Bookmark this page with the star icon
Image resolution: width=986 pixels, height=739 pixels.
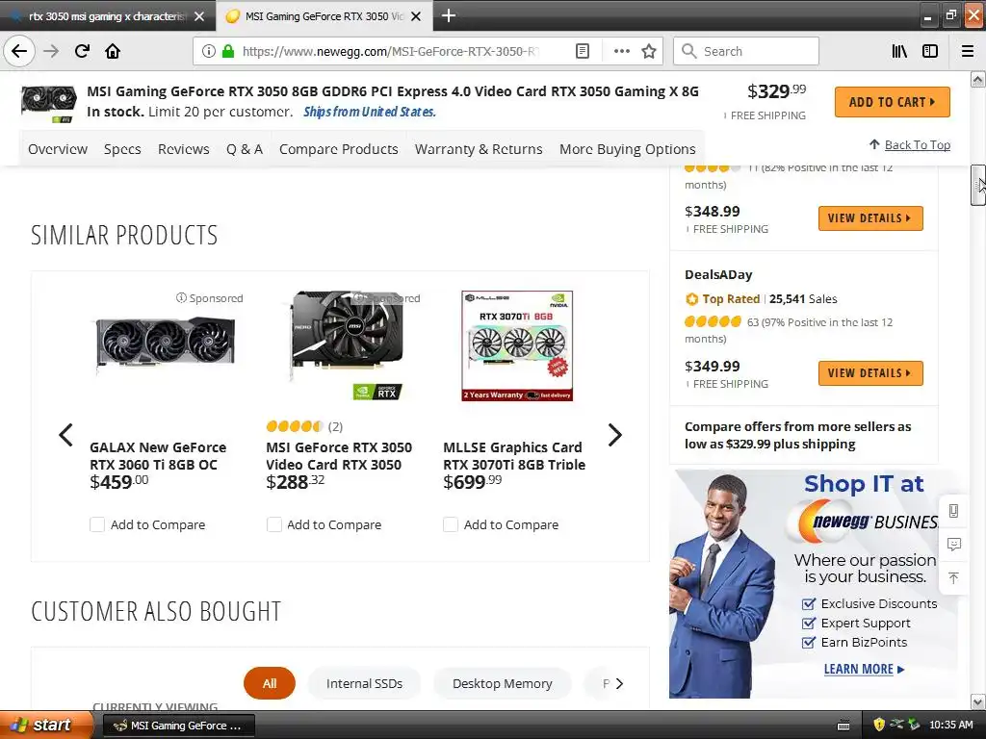(x=649, y=51)
